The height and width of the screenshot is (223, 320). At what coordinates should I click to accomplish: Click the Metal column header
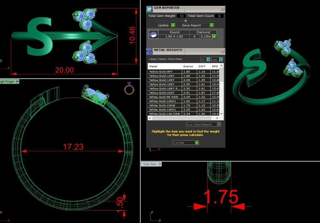[165, 66]
